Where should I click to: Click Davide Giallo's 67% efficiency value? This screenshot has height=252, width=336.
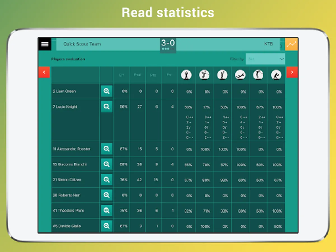(124, 226)
